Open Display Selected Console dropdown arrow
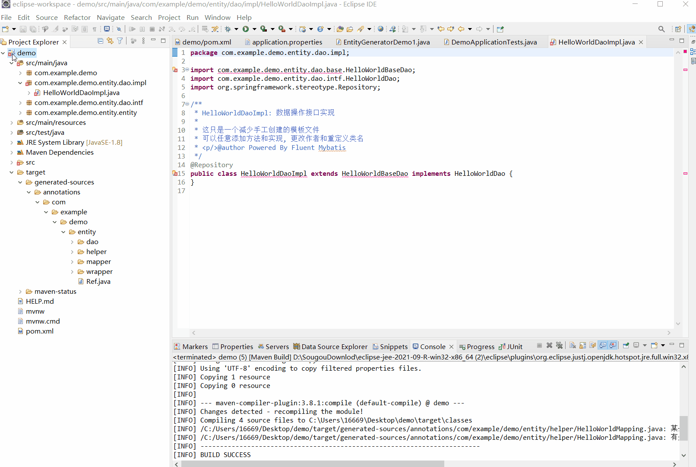Screen dimensions: 696x467 coord(645,346)
